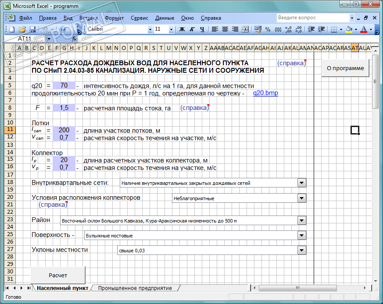Align text left
This screenshot has width=383, height=304.
click(x=215, y=29)
